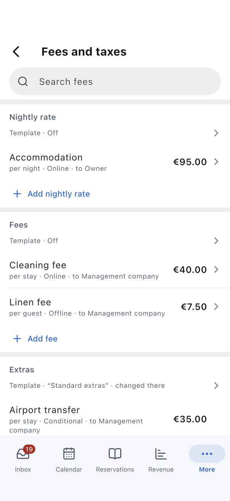
Task: Select the More dots tab
Action: [207, 454]
